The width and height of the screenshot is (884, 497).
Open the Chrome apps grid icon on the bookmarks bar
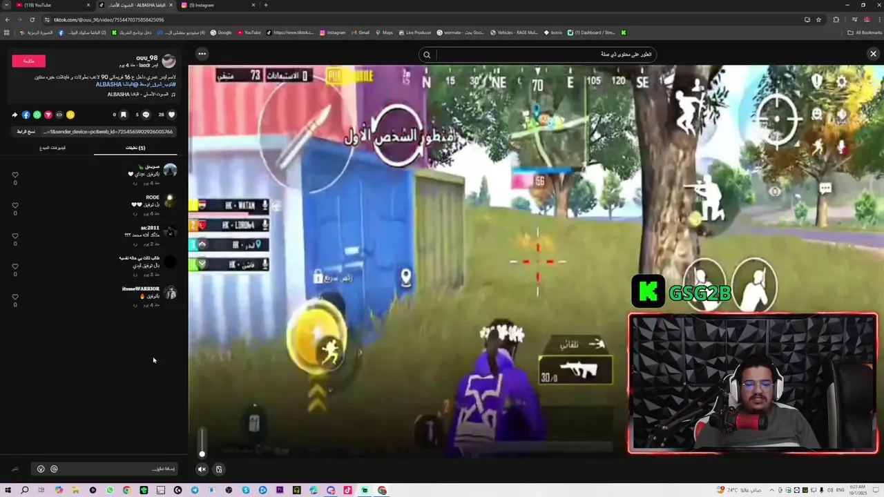pyautogui.click(x=7, y=32)
